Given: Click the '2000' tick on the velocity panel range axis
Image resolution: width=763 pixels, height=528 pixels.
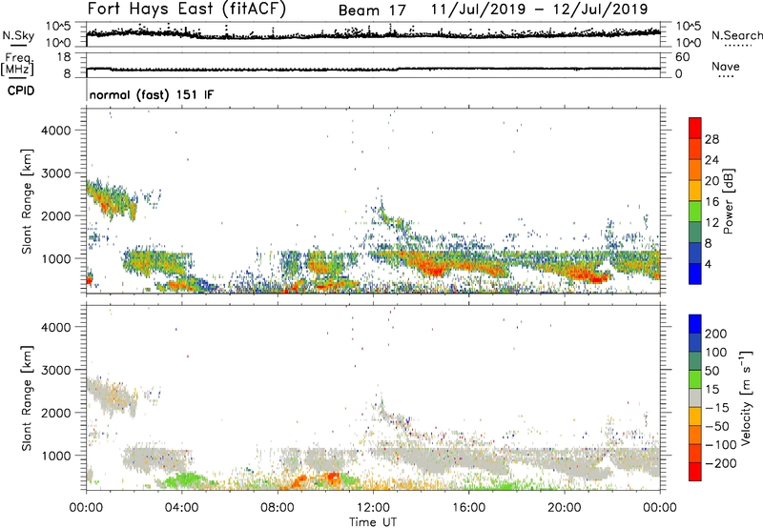Looking at the screenshot, I should click(x=56, y=413).
